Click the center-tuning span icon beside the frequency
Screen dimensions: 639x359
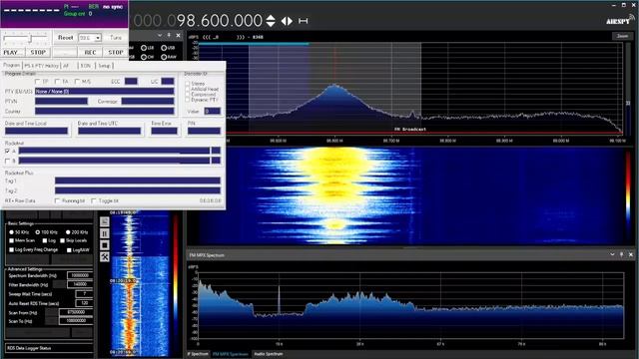(x=303, y=21)
